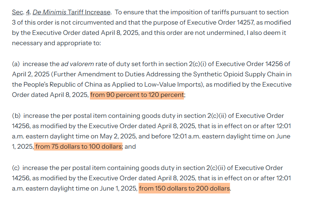Viewport: 314px width, 199px height.
Task: Click the "(c)" paragraph marker
Action: pyautogui.click(x=16, y=168)
